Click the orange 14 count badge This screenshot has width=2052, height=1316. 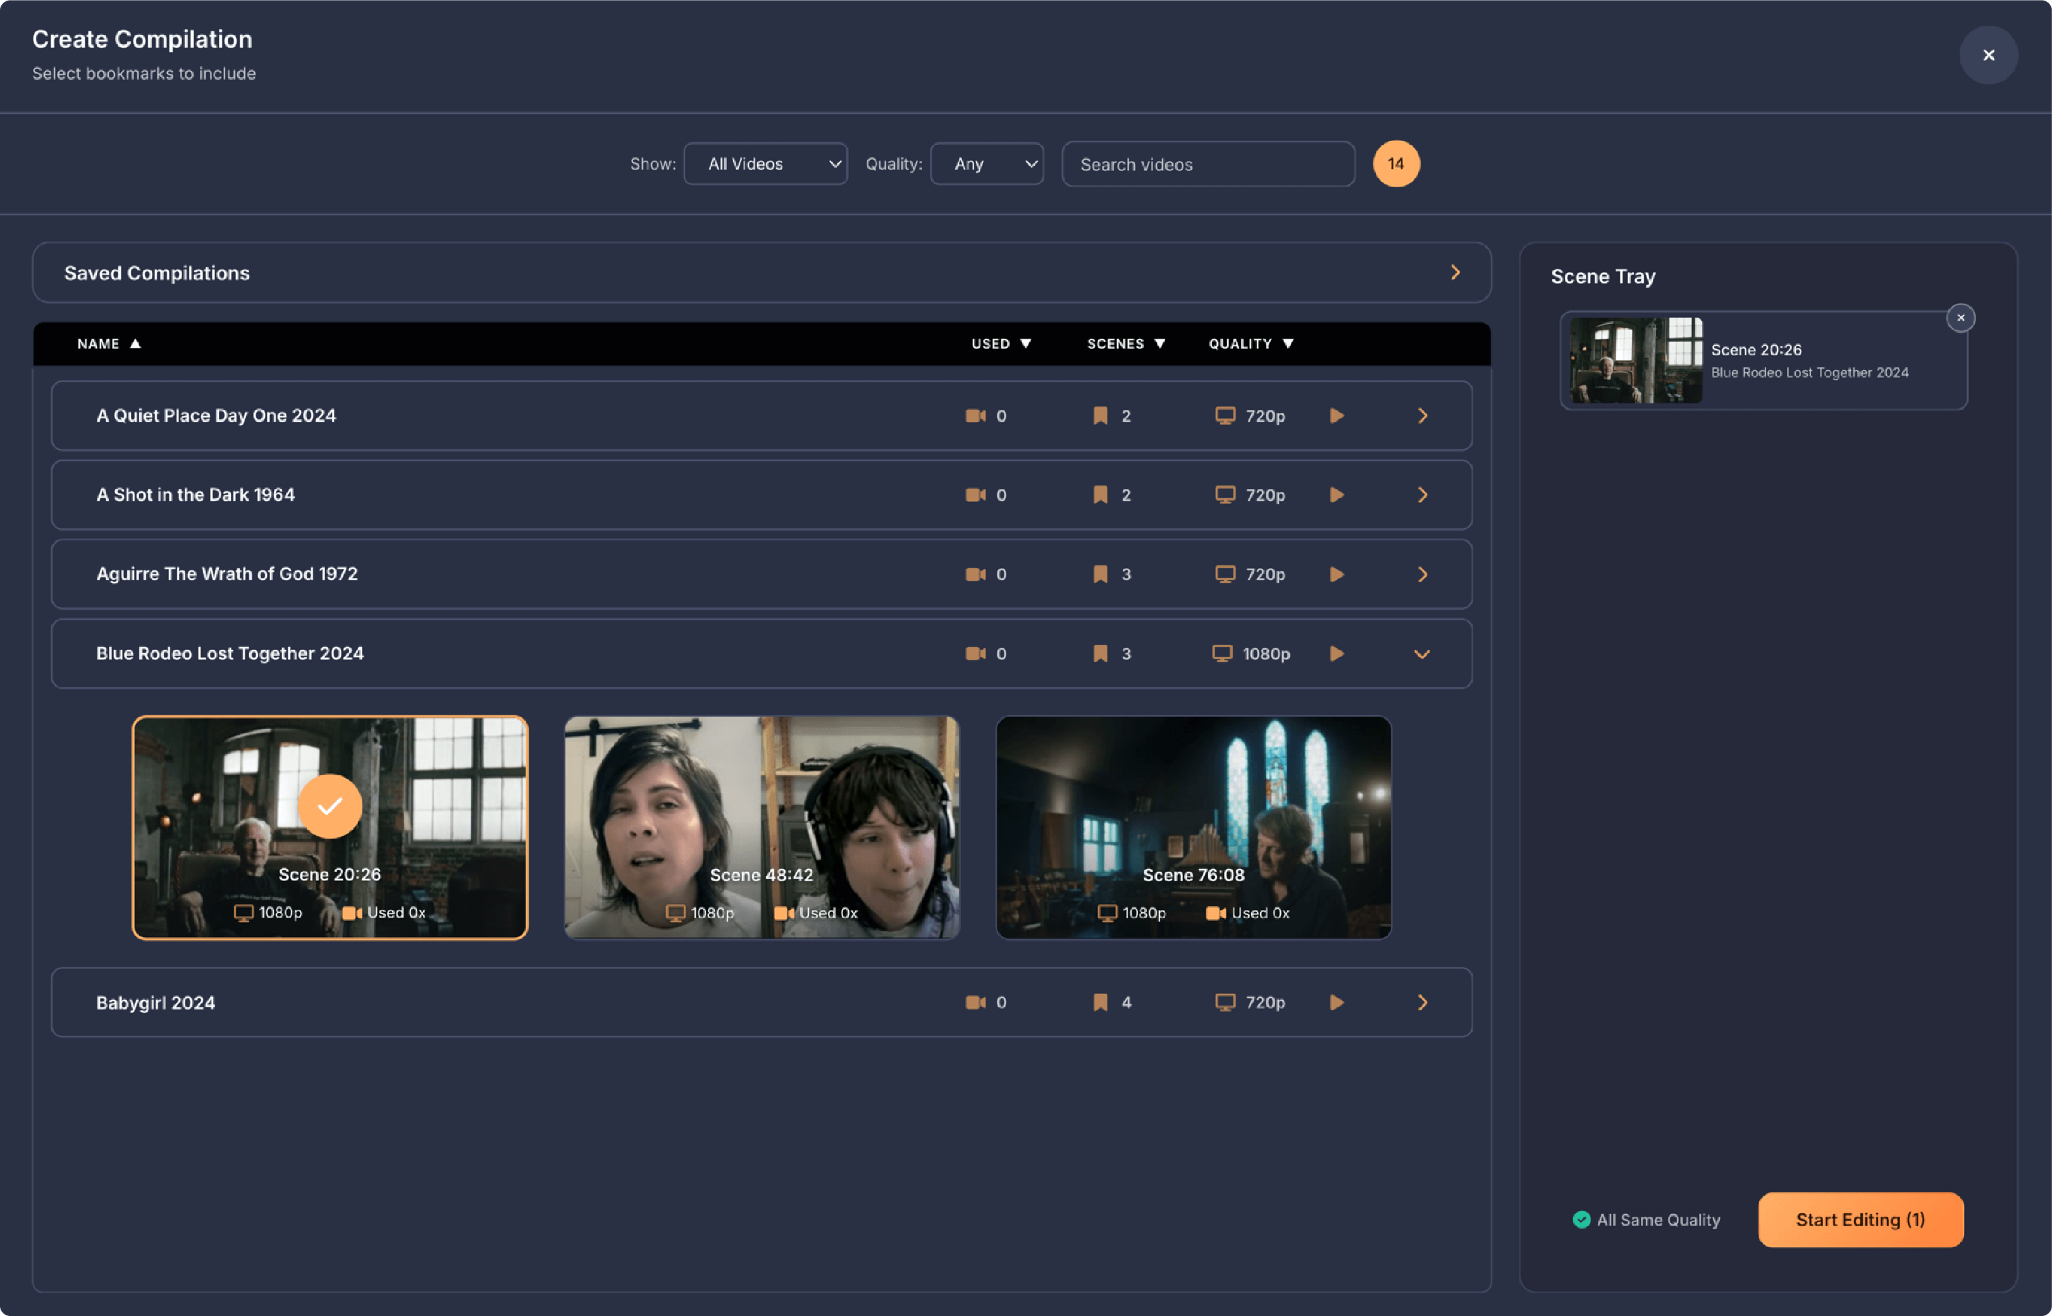click(x=1395, y=164)
